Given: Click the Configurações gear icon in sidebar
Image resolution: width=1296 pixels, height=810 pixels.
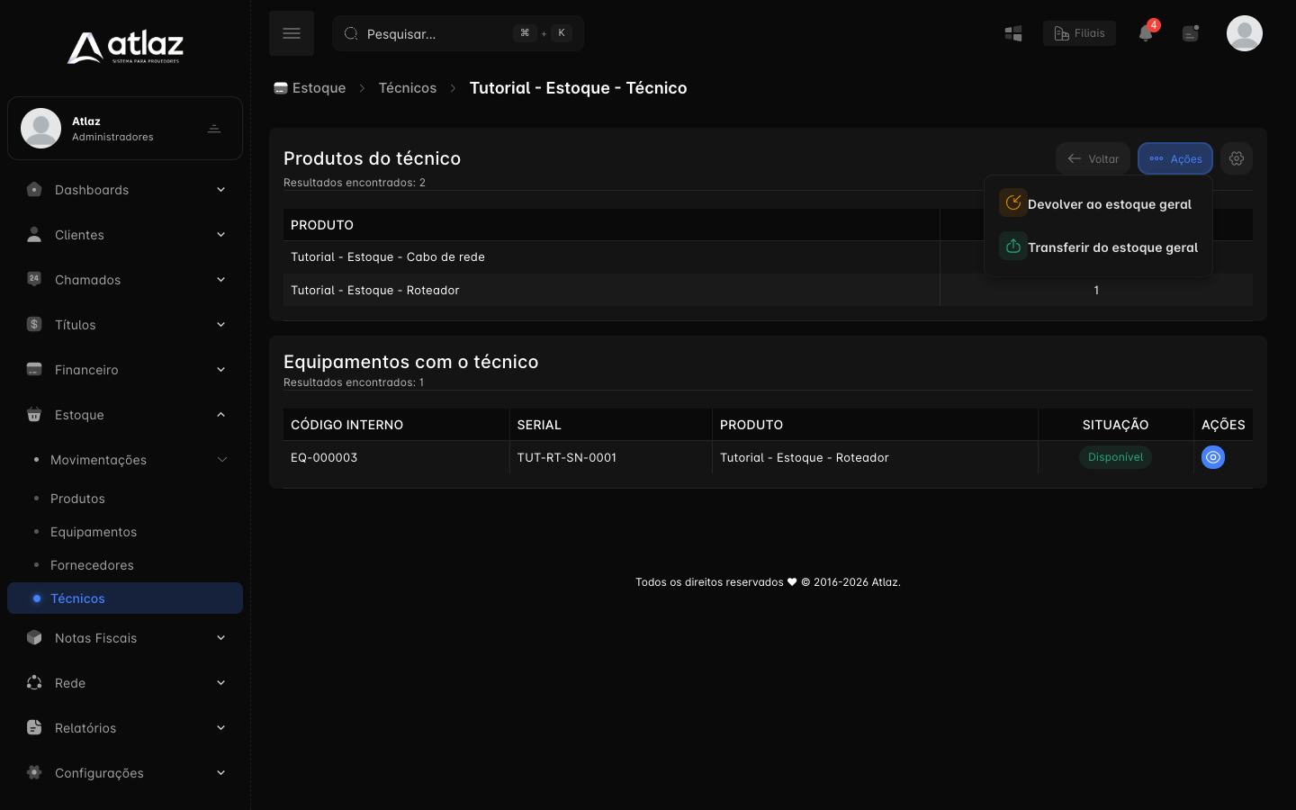Looking at the screenshot, I should [x=34, y=772].
